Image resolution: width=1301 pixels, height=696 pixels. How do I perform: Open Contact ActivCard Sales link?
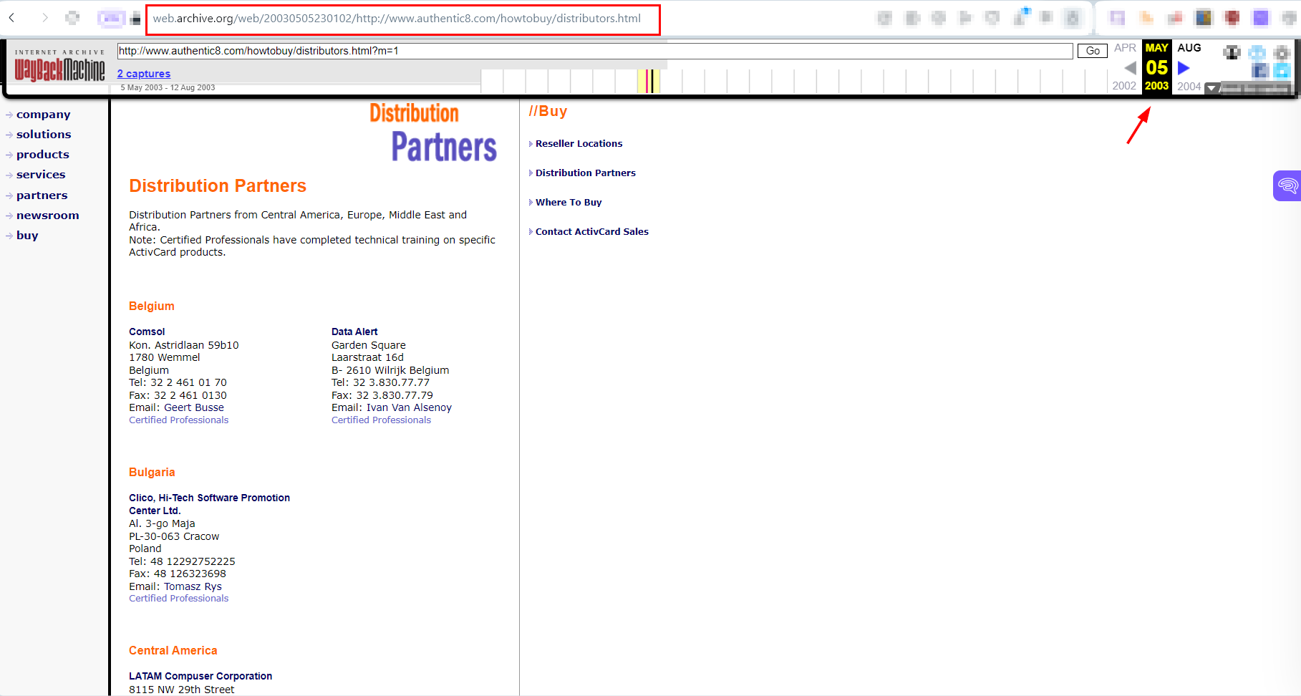click(x=592, y=232)
